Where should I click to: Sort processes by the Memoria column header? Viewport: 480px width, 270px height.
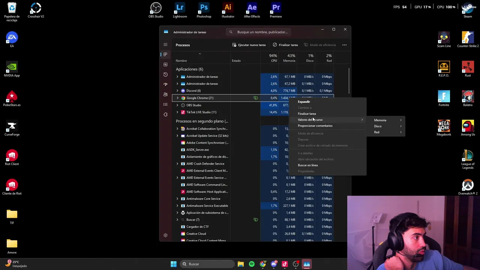(x=288, y=58)
